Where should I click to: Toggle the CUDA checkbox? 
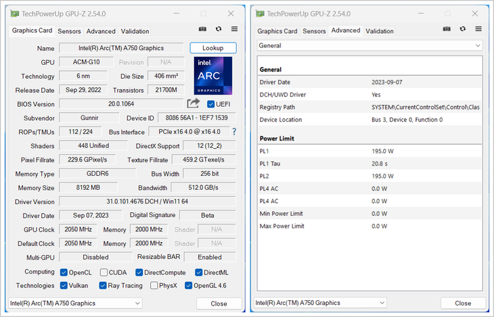(x=104, y=272)
